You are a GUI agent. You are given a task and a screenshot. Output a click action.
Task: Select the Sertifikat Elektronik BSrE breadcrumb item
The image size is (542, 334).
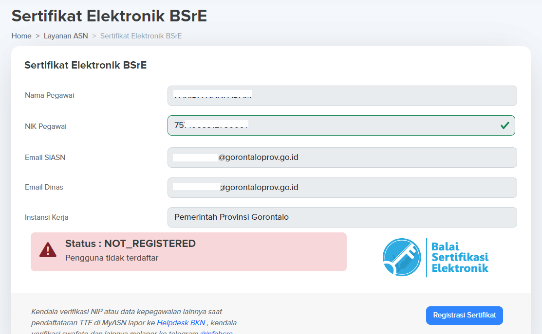point(141,36)
